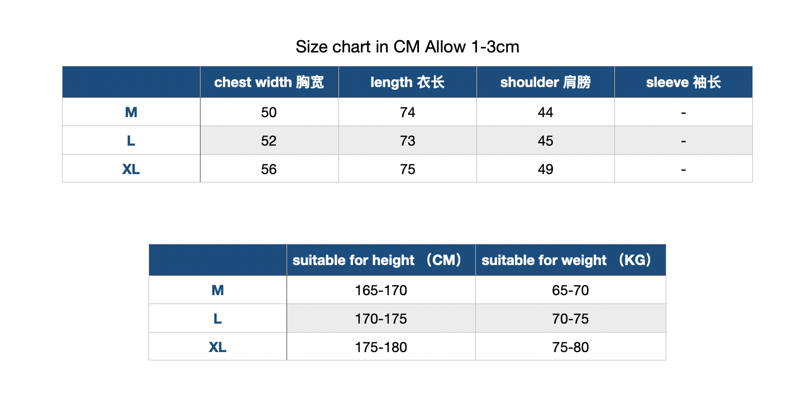Select chest width value 50
811x414 pixels.
click(x=269, y=113)
